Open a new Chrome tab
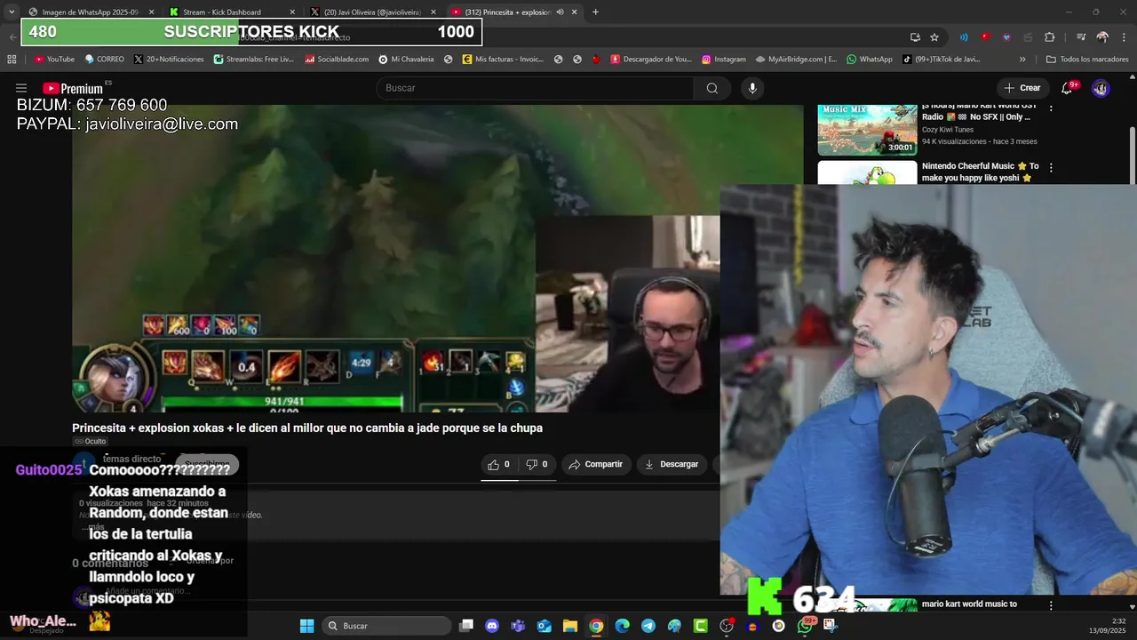1137x640 pixels. (x=595, y=12)
